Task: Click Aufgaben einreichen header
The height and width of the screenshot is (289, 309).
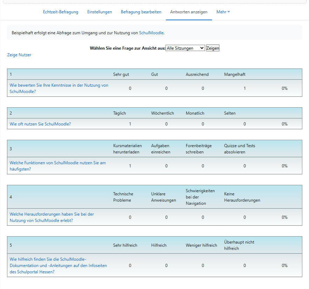Action: coord(161,149)
